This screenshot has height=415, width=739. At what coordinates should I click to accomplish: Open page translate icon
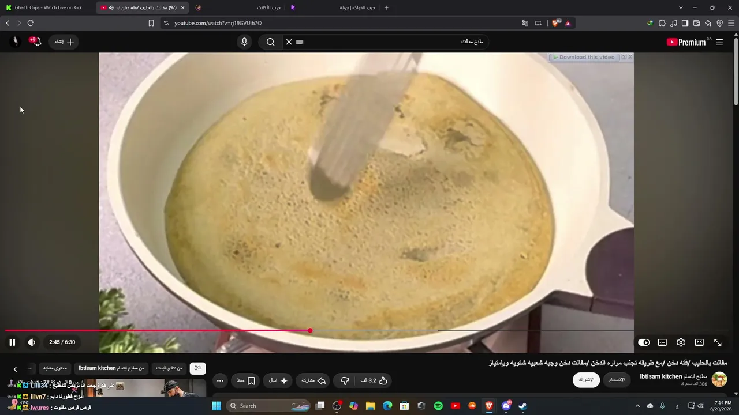pyautogui.click(x=525, y=23)
